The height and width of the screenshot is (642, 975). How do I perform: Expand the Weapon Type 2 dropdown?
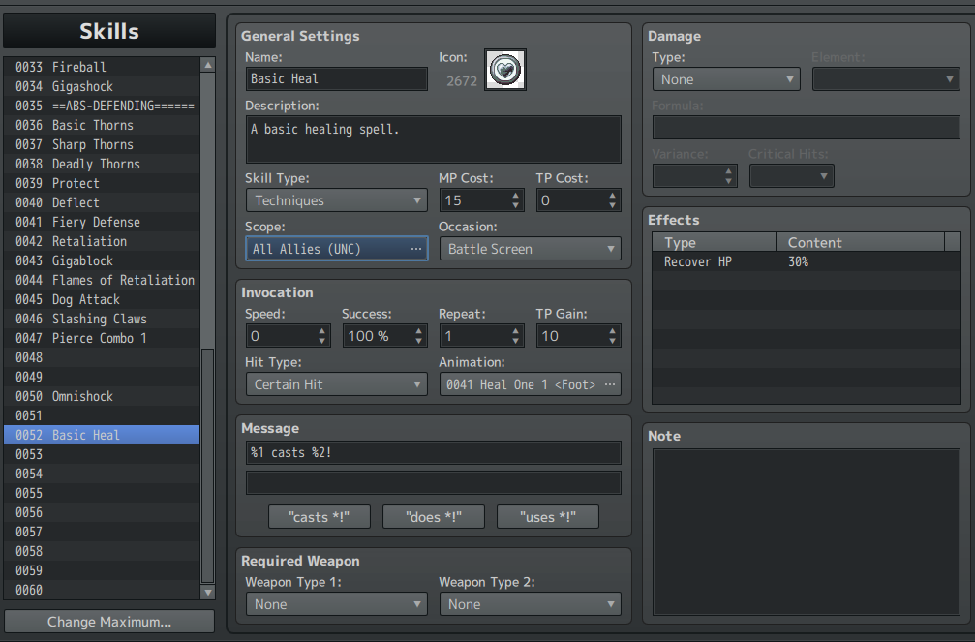pyautogui.click(x=530, y=604)
